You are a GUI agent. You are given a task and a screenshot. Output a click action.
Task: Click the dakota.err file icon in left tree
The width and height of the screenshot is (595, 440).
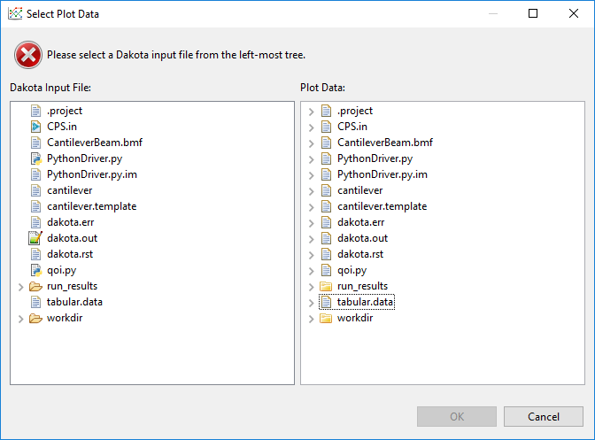(35, 222)
